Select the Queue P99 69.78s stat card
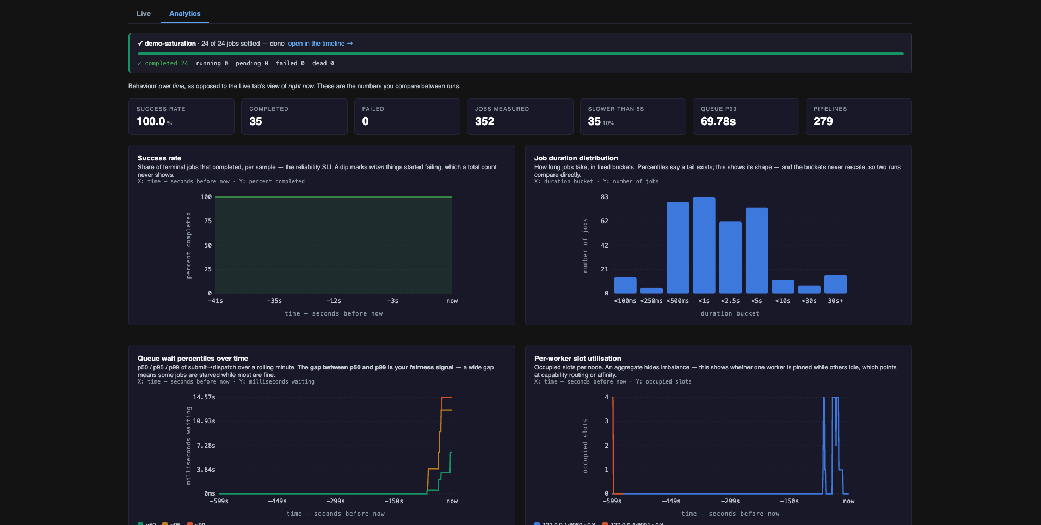This screenshot has height=525, width=1041. (746, 116)
